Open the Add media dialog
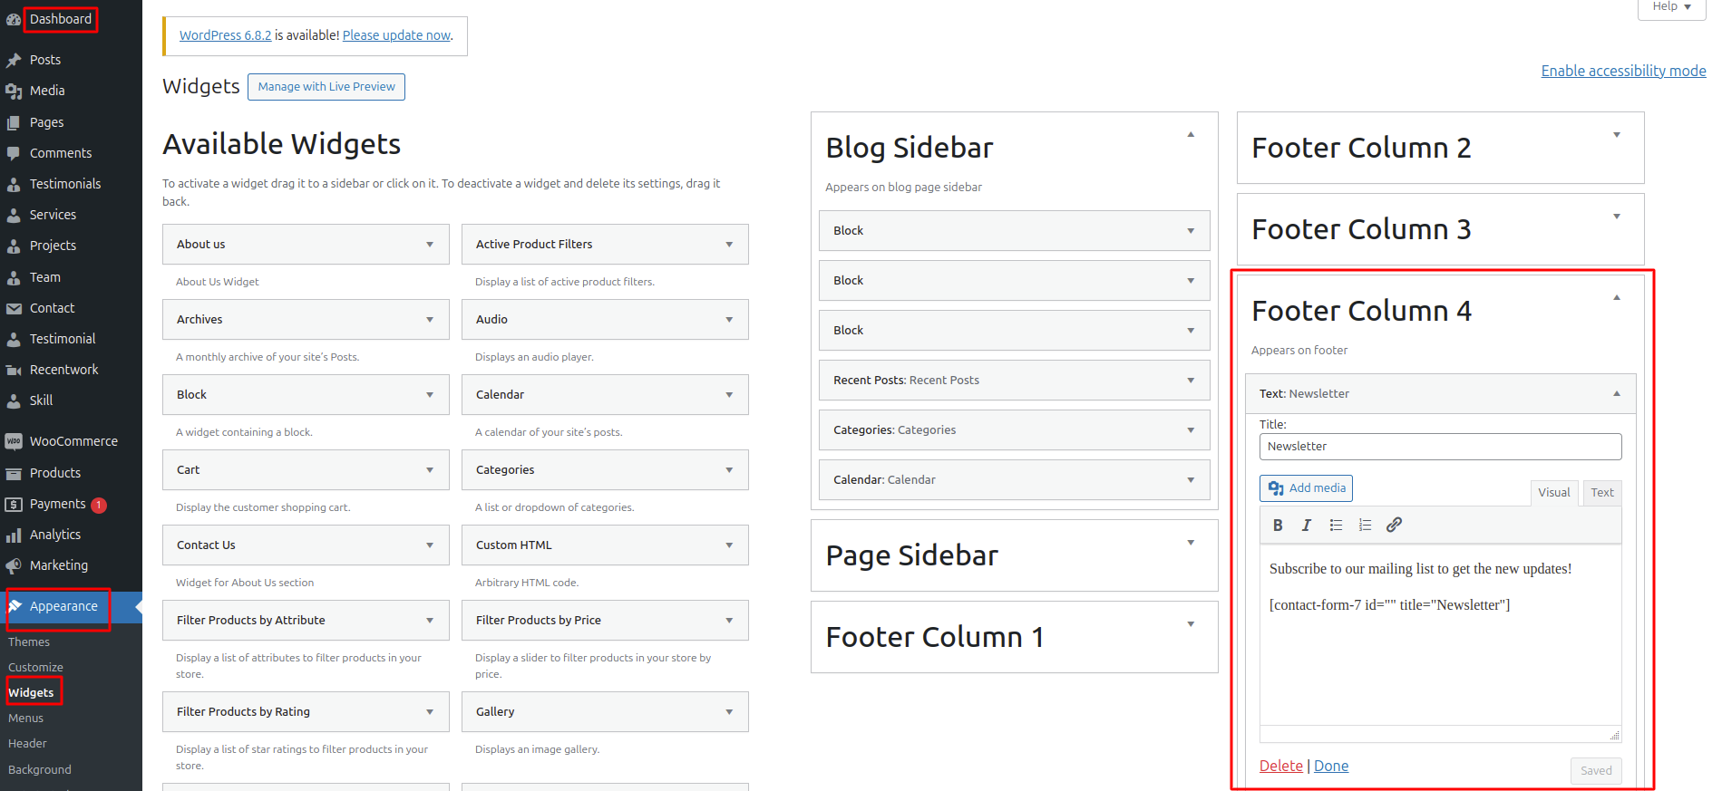The height and width of the screenshot is (791, 1722). coord(1305,487)
